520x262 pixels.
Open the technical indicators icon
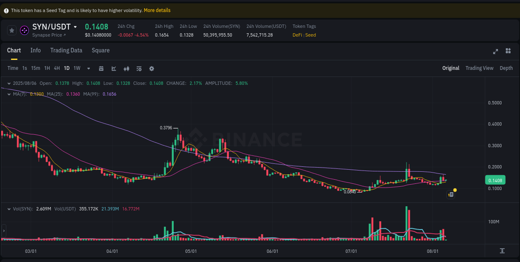click(126, 68)
